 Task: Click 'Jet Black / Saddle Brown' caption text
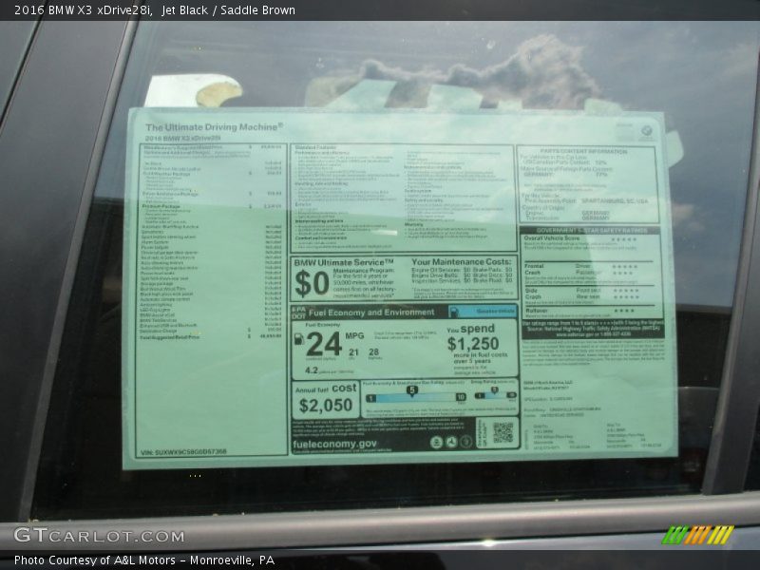228,9
